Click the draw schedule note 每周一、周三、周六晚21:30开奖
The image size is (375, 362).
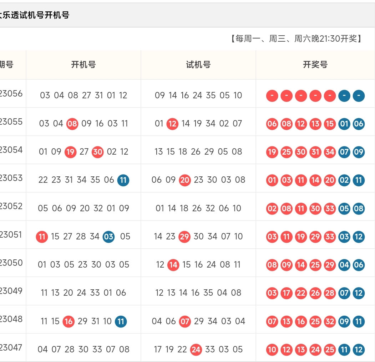point(297,38)
